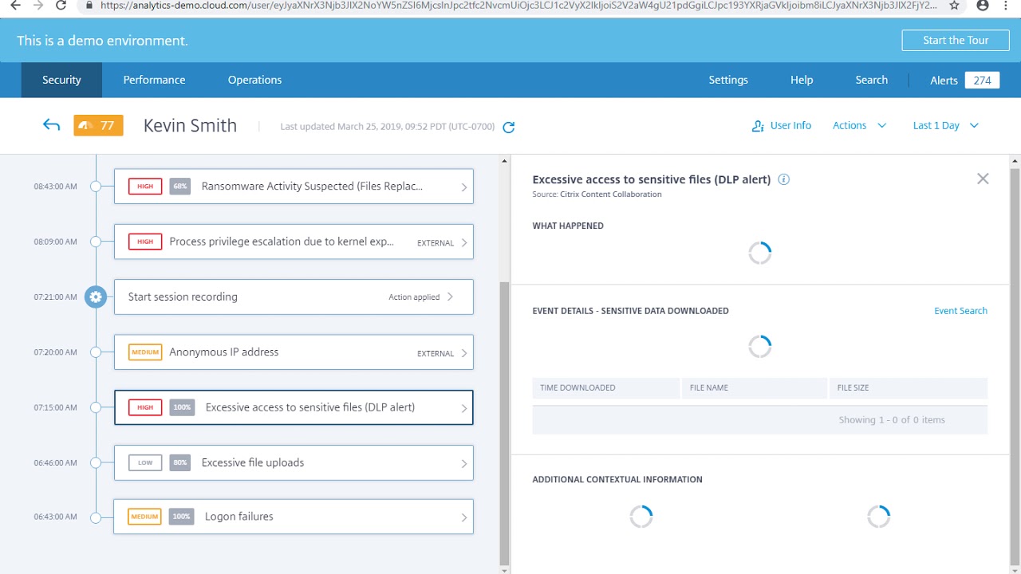1021x574 pixels.
Task: Click the timeline scrollbar down arrow
Action: click(x=504, y=569)
